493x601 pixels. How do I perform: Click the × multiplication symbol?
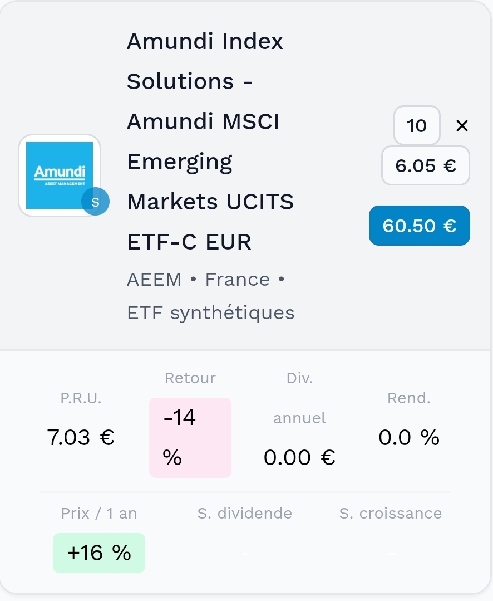tap(462, 126)
